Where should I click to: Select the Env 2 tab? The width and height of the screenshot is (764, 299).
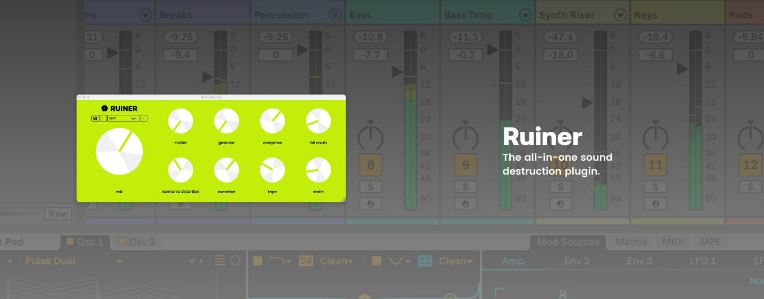pyautogui.click(x=576, y=261)
